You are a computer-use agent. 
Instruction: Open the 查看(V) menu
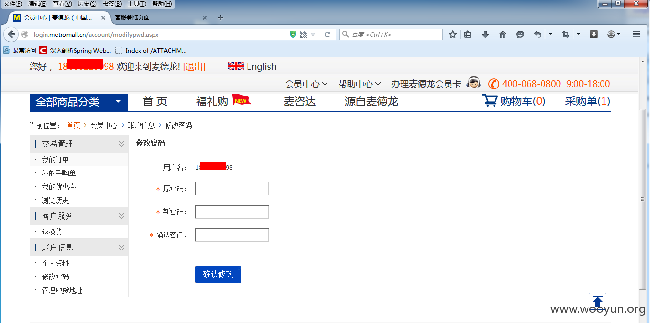click(x=62, y=4)
